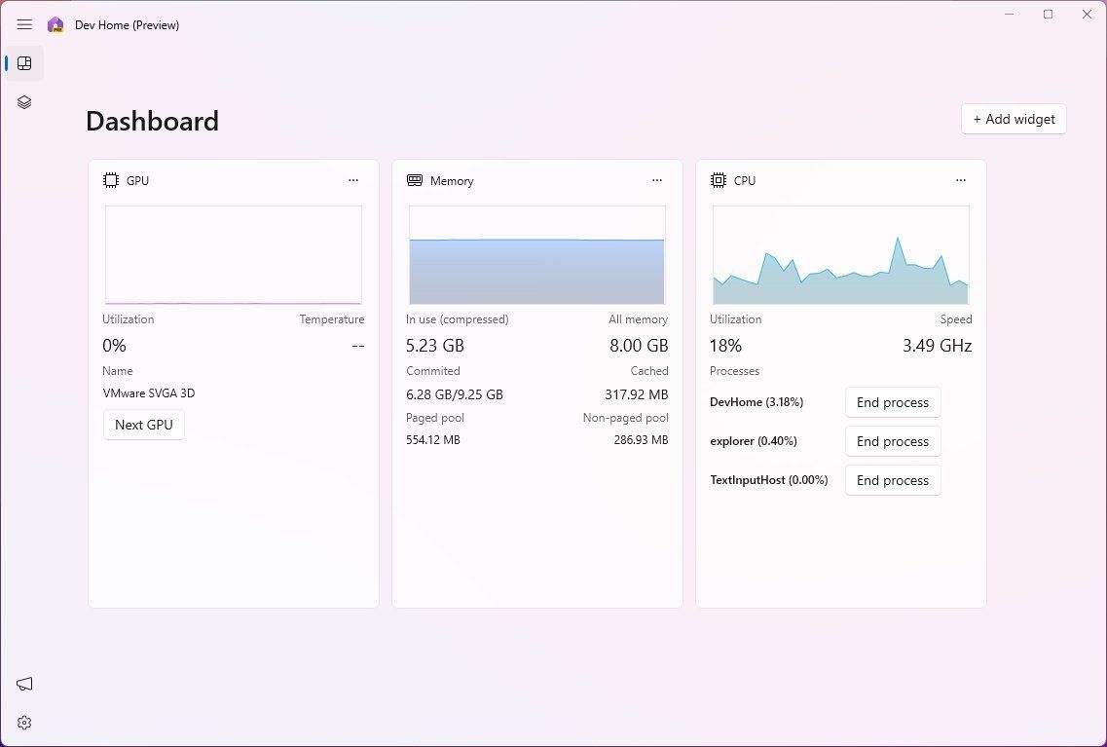Open the Memory widget options menu
This screenshot has width=1107, height=747.
tap(657, 180)
